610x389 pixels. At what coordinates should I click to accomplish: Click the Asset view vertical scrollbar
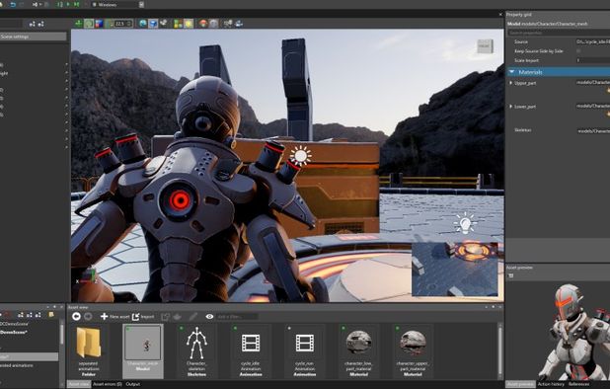pos(499,351)
